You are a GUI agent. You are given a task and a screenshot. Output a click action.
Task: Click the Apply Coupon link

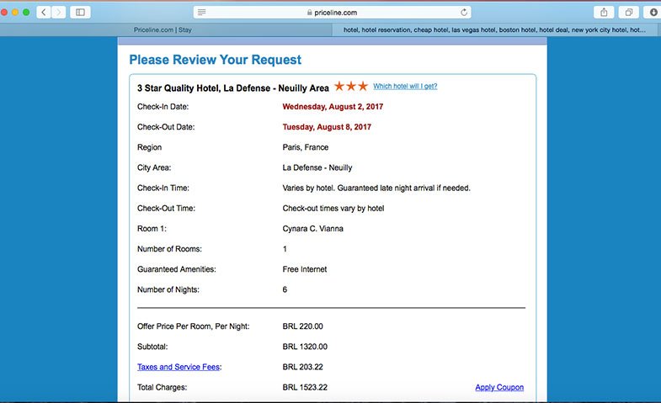[x=499, y=387]
